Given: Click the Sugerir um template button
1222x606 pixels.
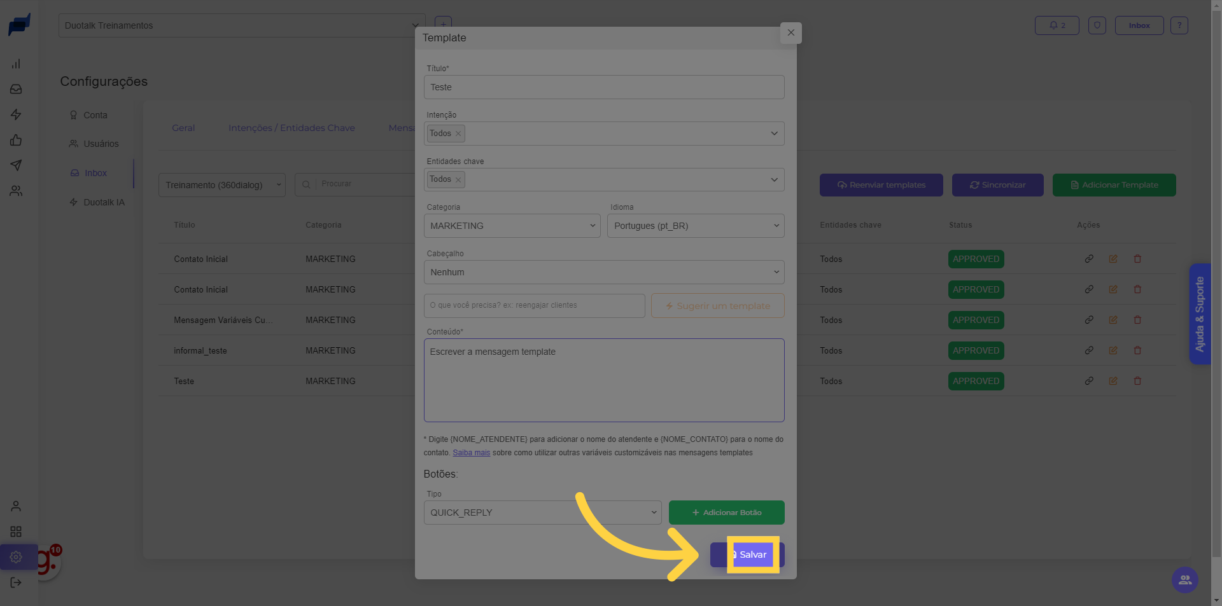Looking at the screenshot, I should (717, 306).
